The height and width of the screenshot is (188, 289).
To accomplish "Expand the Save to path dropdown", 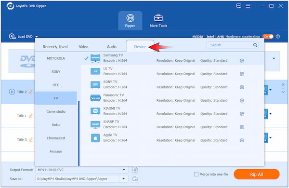I will tap(124, 179).
